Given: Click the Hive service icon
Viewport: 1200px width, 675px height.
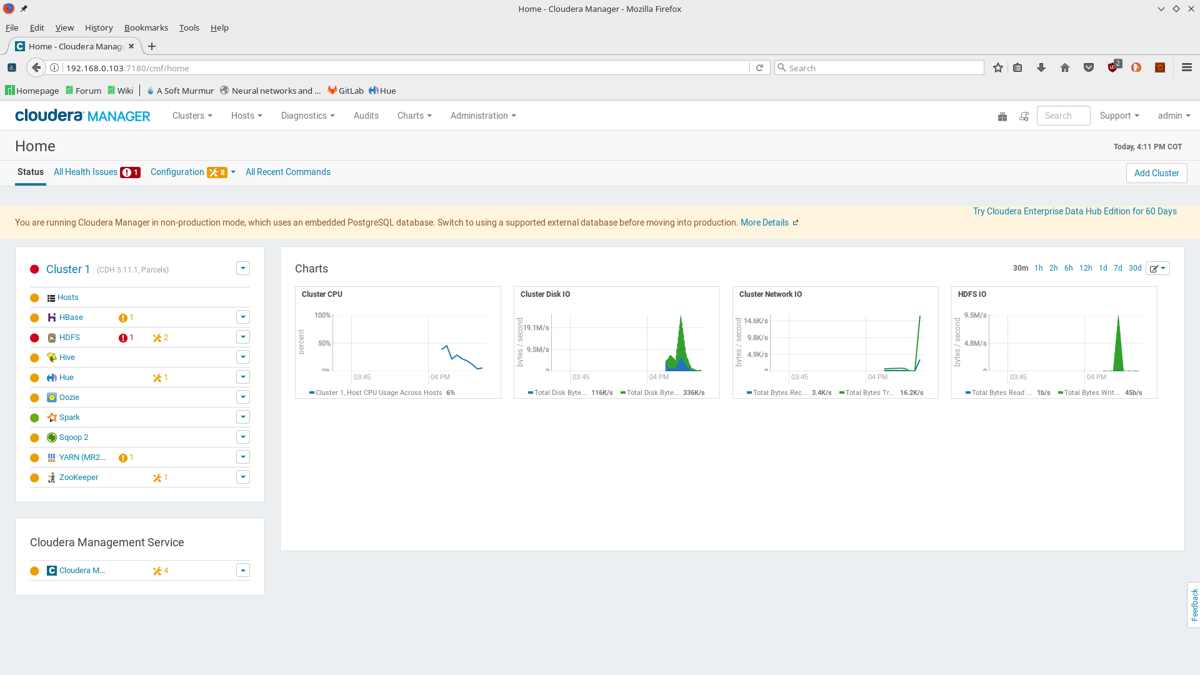Looking at the screenshot, I should [x=52, y=357].
